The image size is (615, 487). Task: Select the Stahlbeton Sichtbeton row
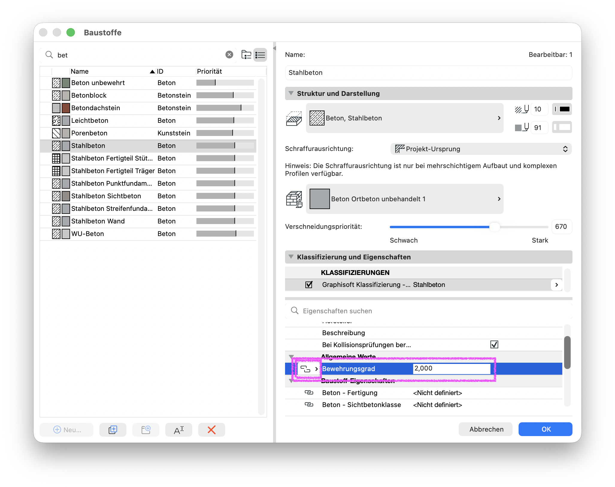coord(148,196)
